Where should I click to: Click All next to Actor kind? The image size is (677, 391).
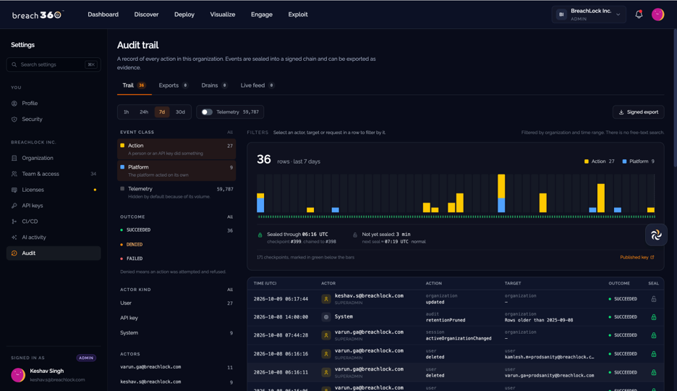coord(230,290)
